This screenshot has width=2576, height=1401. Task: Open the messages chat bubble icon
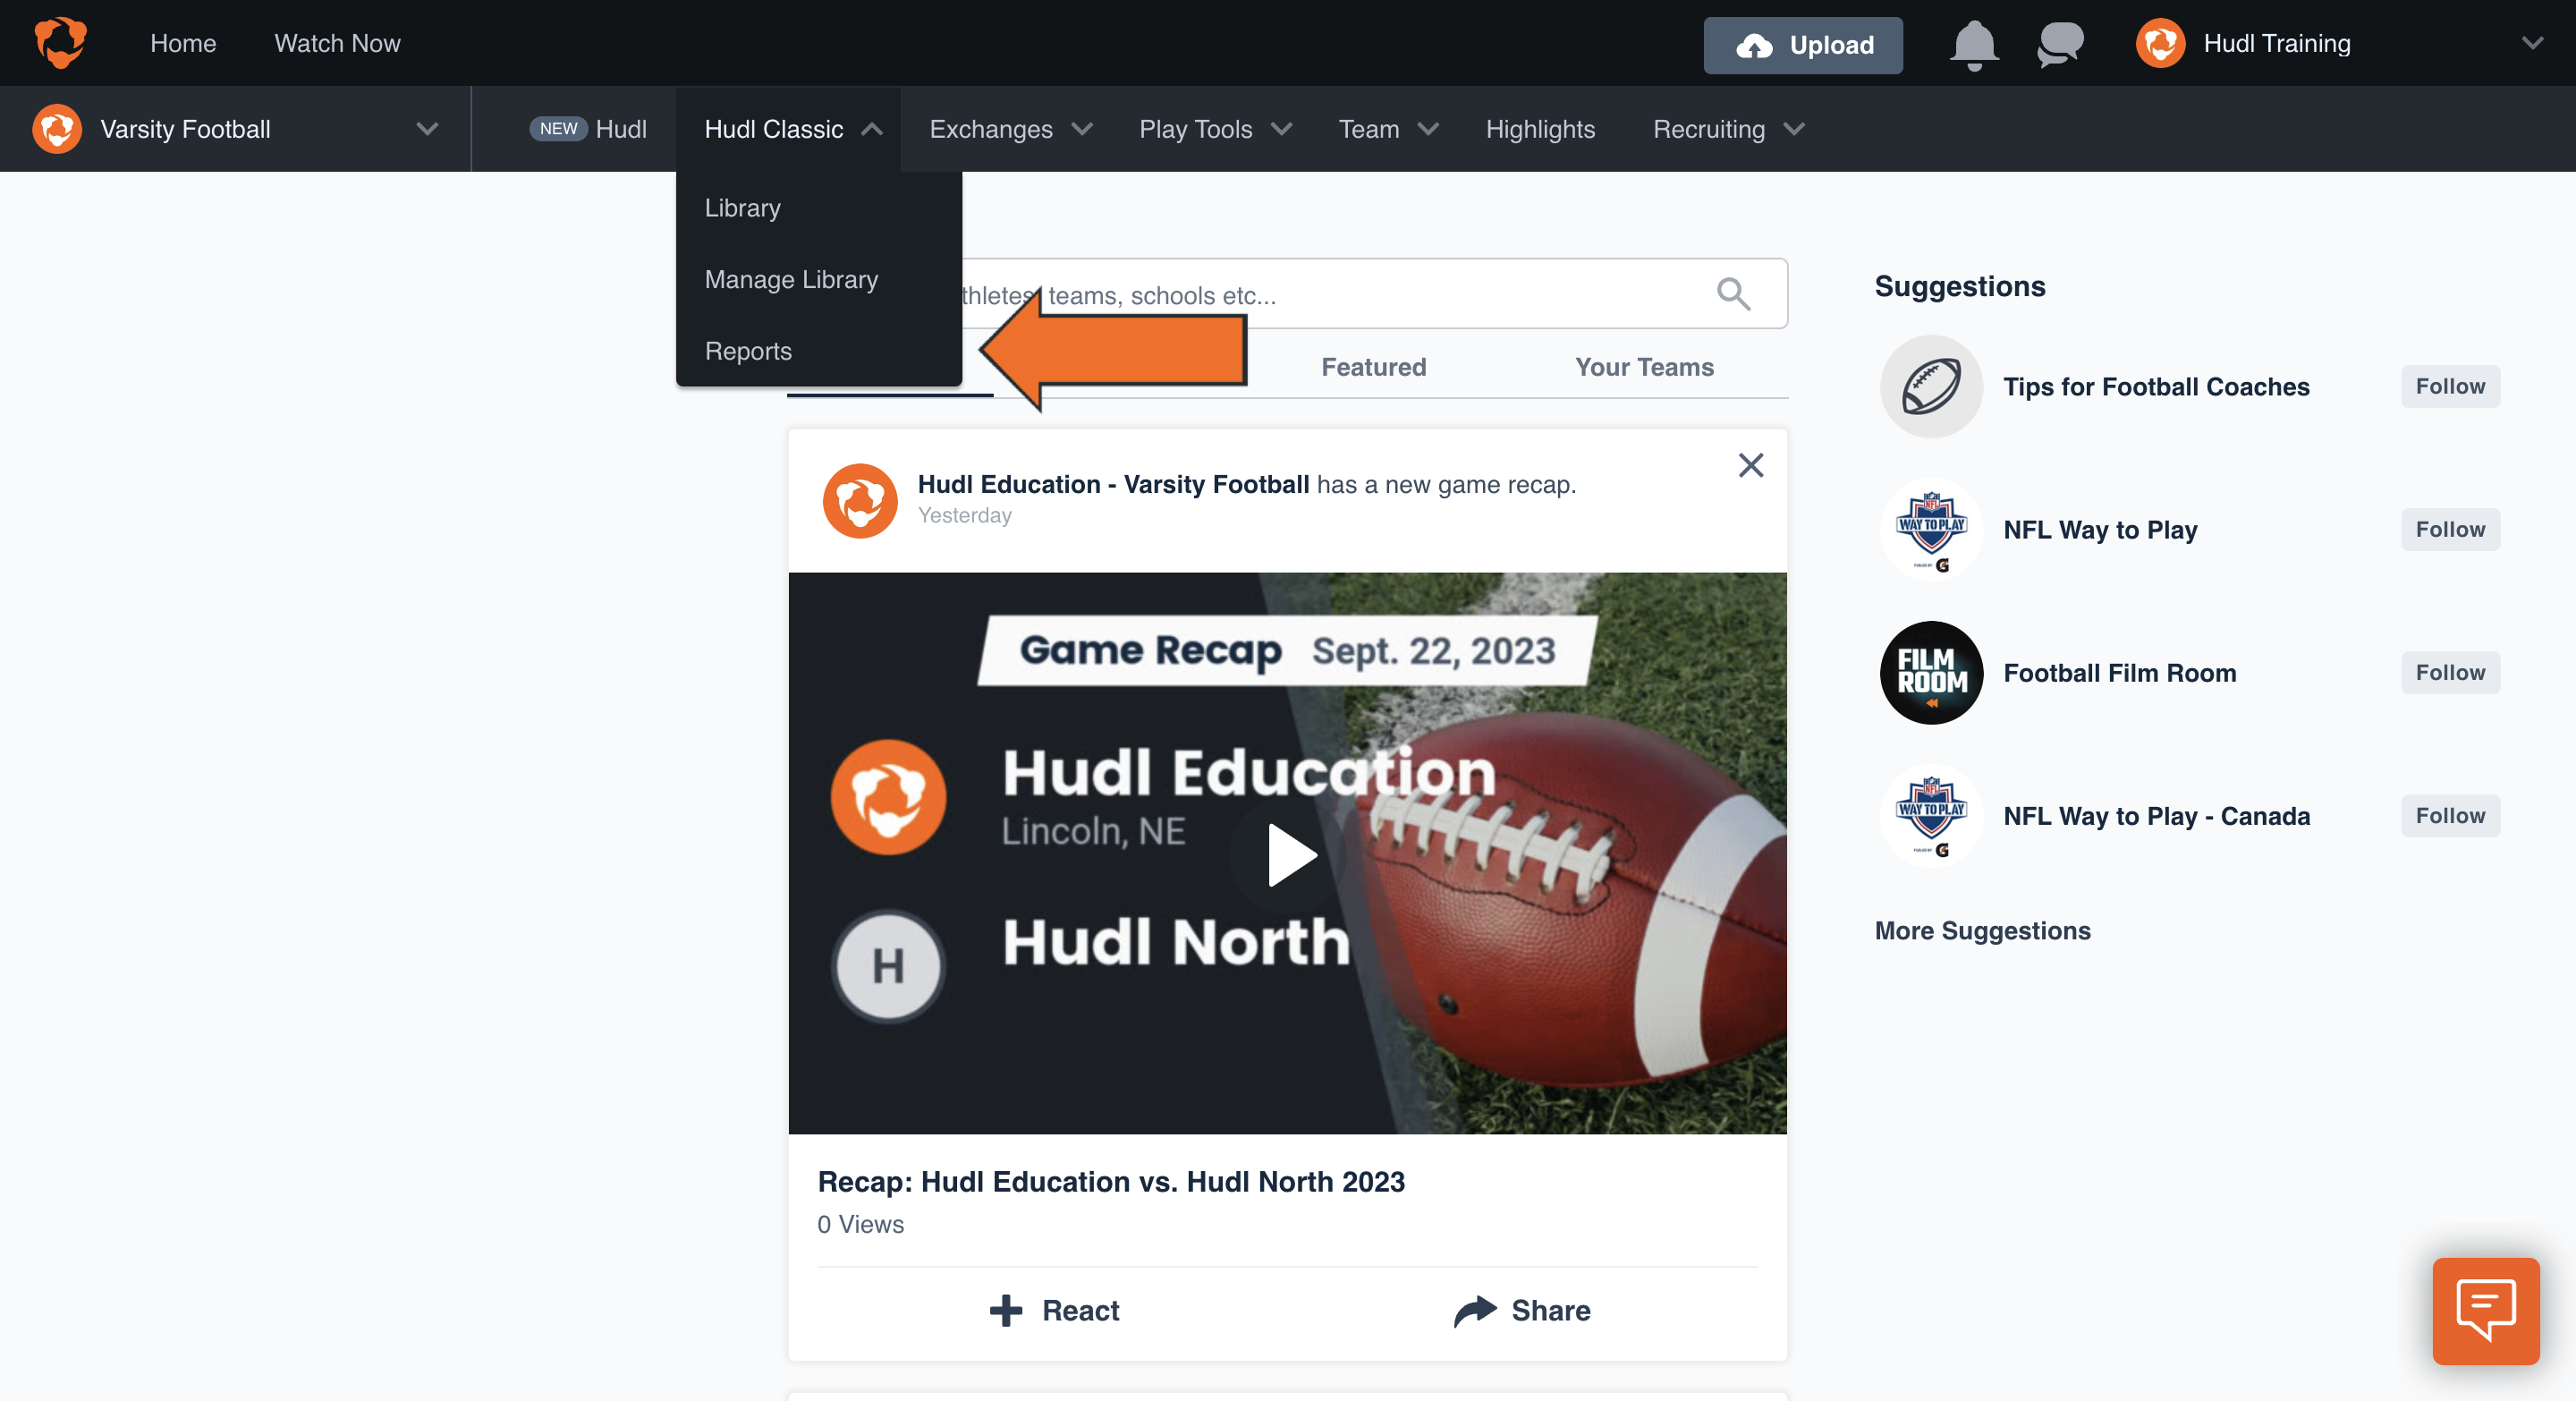click(x=2060, y=44)
